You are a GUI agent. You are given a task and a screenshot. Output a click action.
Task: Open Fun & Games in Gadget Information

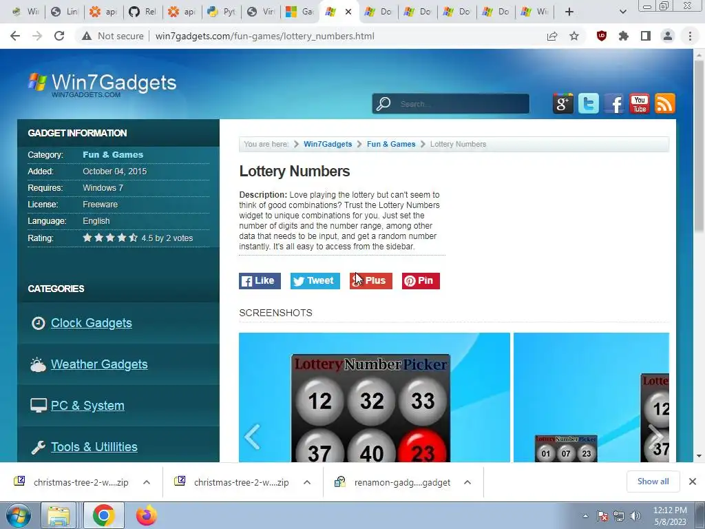point(113,155)
